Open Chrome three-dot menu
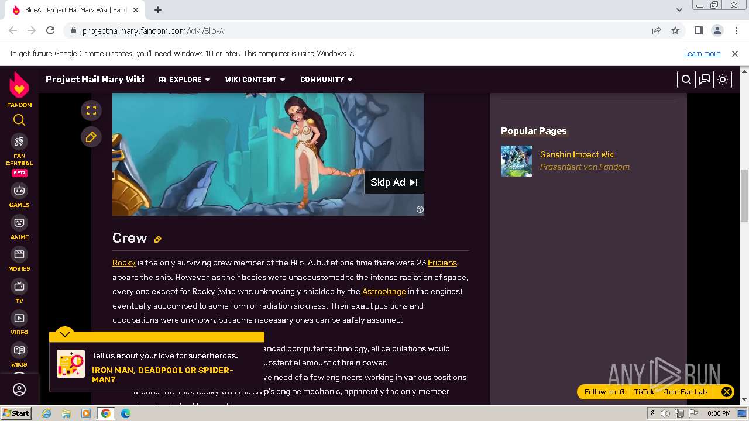The width and height of the screenshot is (749, 421). [736, 30]
